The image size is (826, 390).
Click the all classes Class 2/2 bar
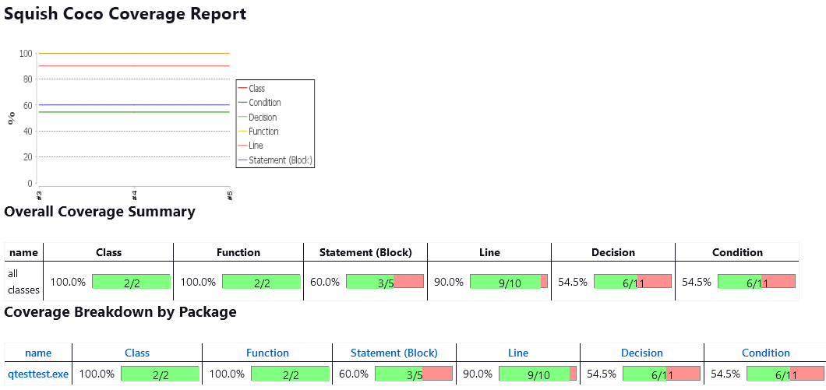click(x=131, y=282)
